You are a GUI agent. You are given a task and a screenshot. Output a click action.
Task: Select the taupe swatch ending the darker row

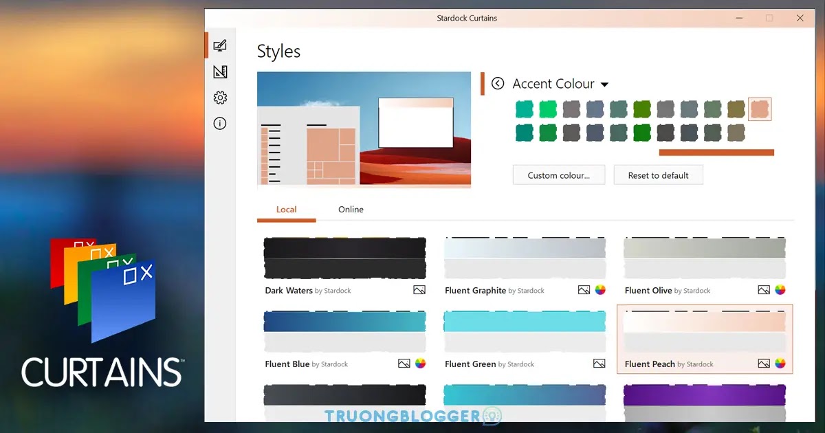click(736, 132)
